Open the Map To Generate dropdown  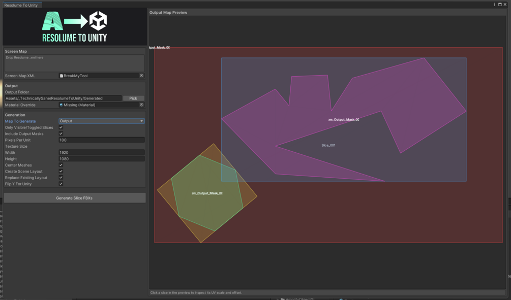point(102,121)
